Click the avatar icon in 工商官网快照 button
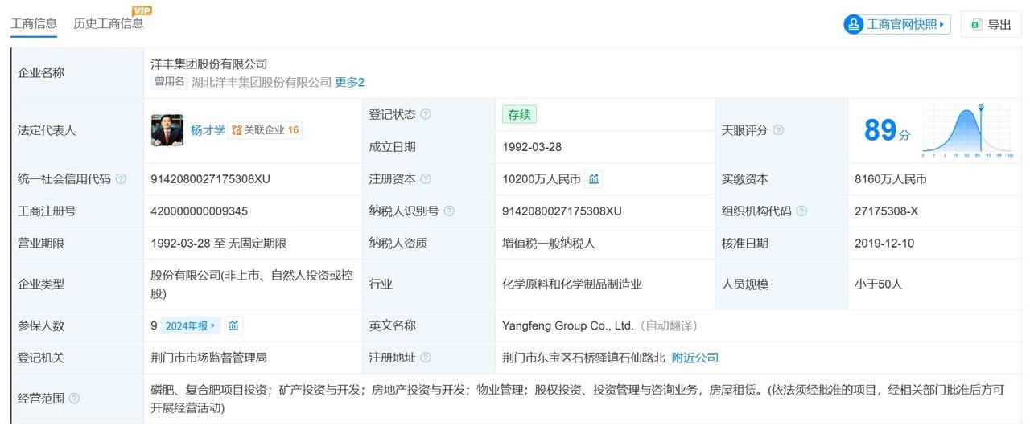This screenshot has height=438, width=1030. click(854, 24)
